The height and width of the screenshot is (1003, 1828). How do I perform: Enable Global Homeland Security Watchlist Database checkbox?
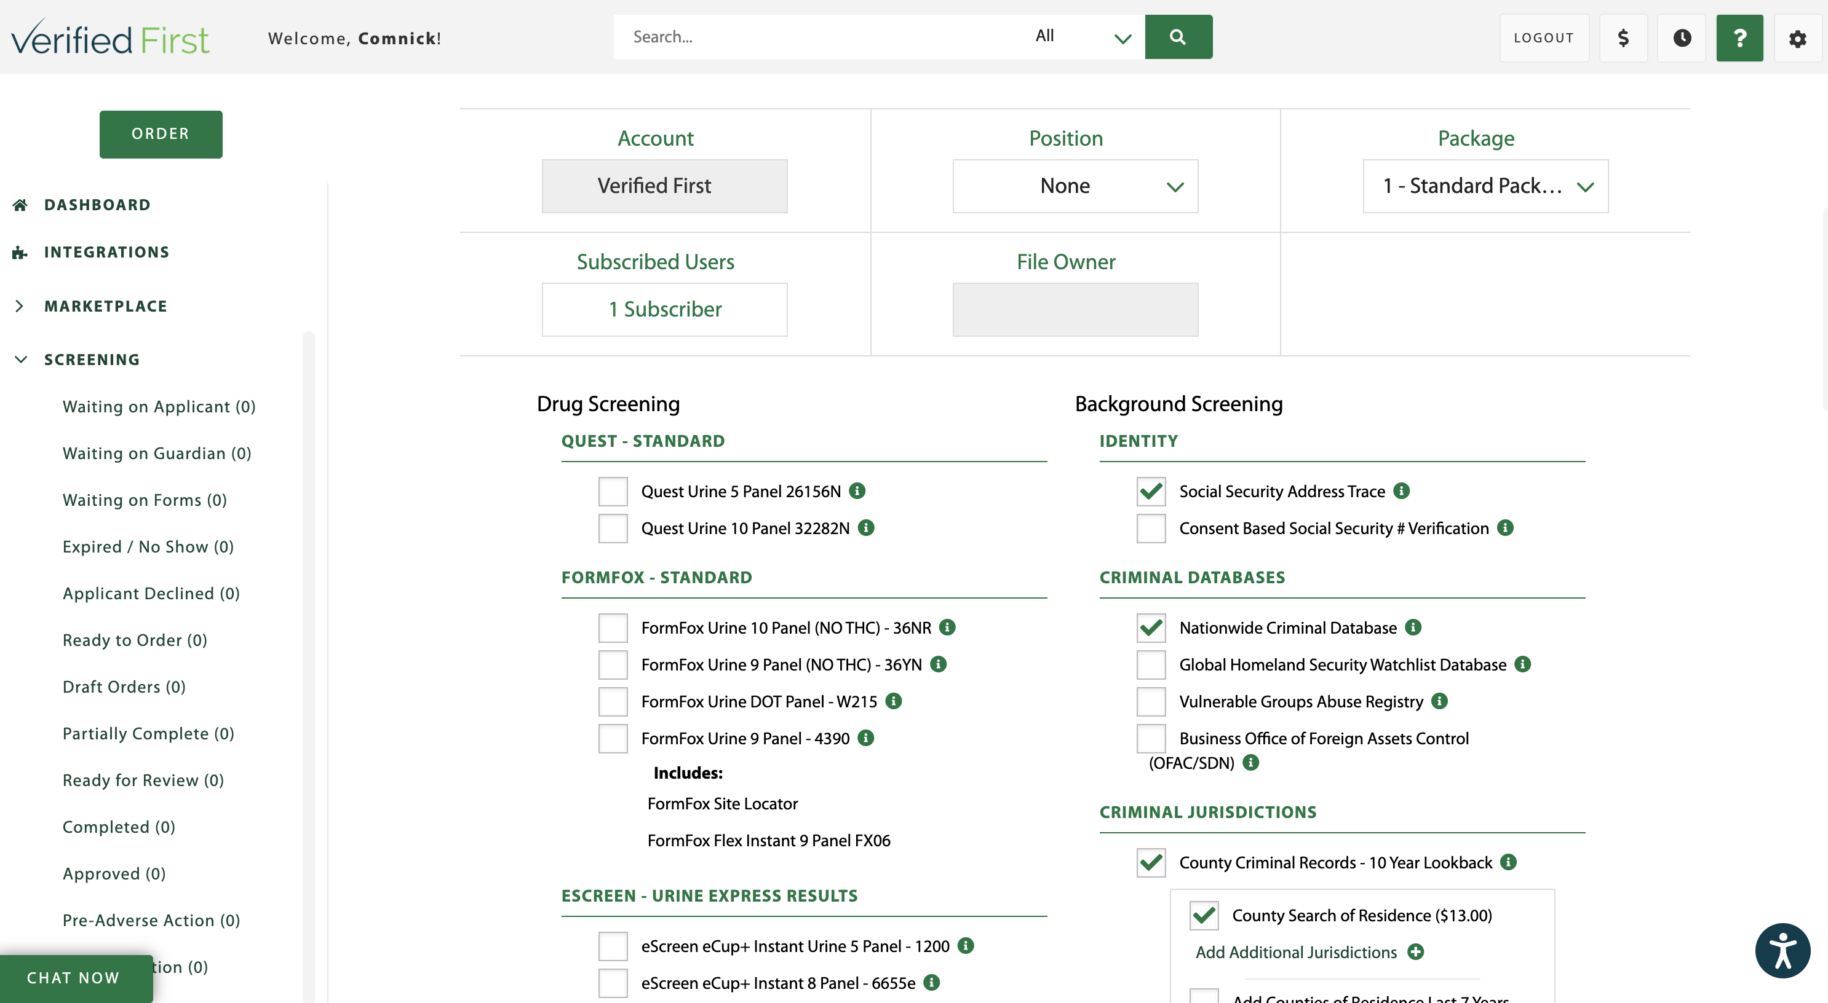[x=1150, y=665]
